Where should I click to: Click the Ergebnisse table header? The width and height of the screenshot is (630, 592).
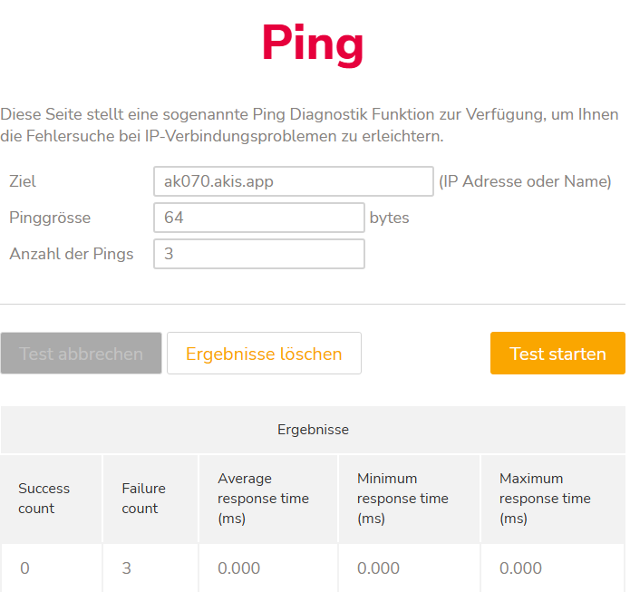[313, 430]
